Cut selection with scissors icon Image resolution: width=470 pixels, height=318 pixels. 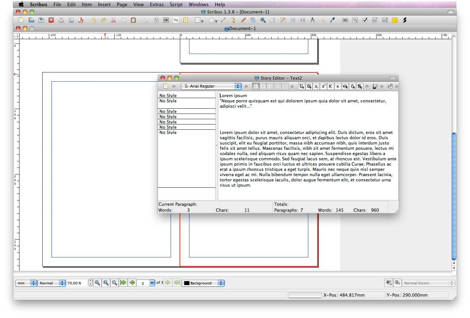pos(114,20)
